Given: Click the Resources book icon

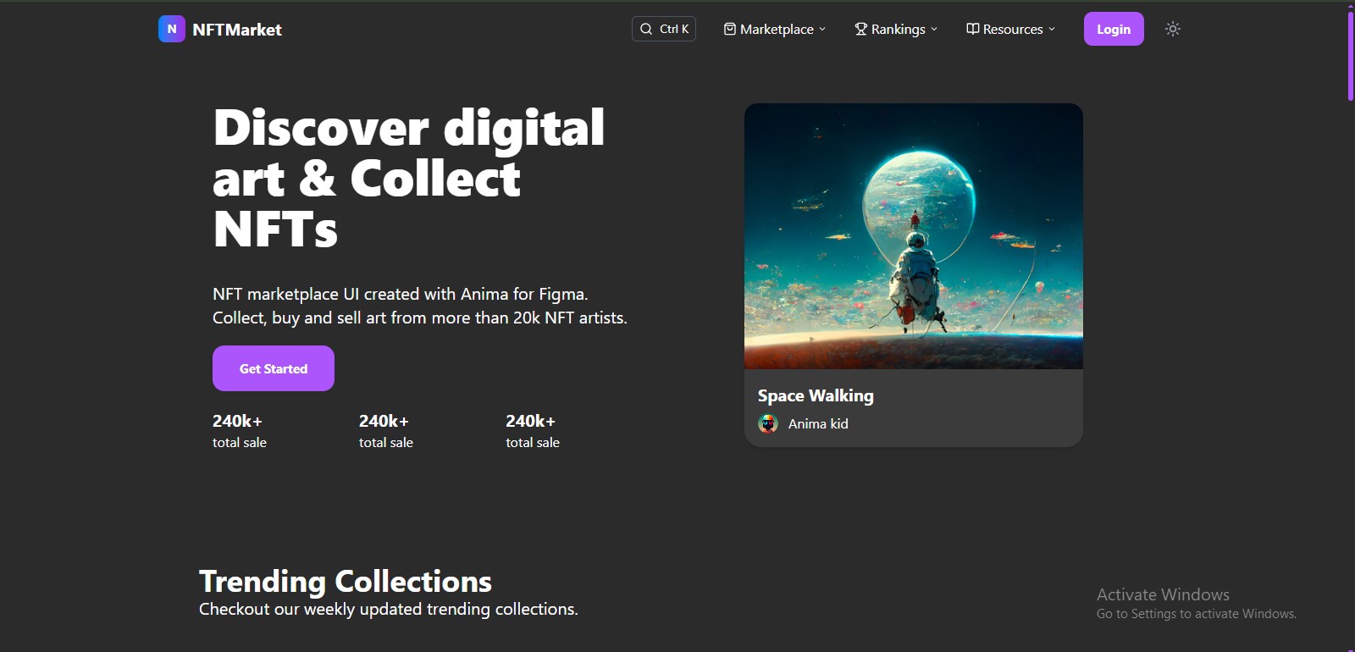Looking at the screenshot, I should 973,29.
